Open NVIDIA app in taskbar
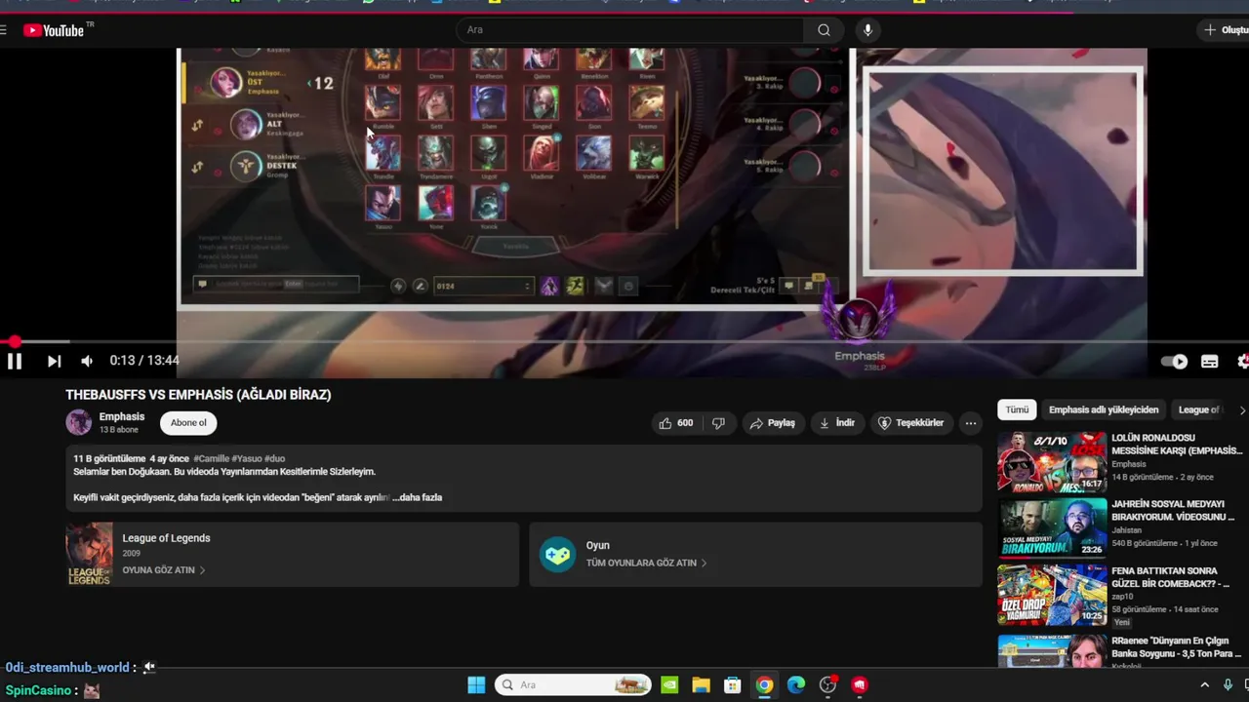The height and width of the screenshot is (702, 1249). pyautogui.click(x=669, y=684)
